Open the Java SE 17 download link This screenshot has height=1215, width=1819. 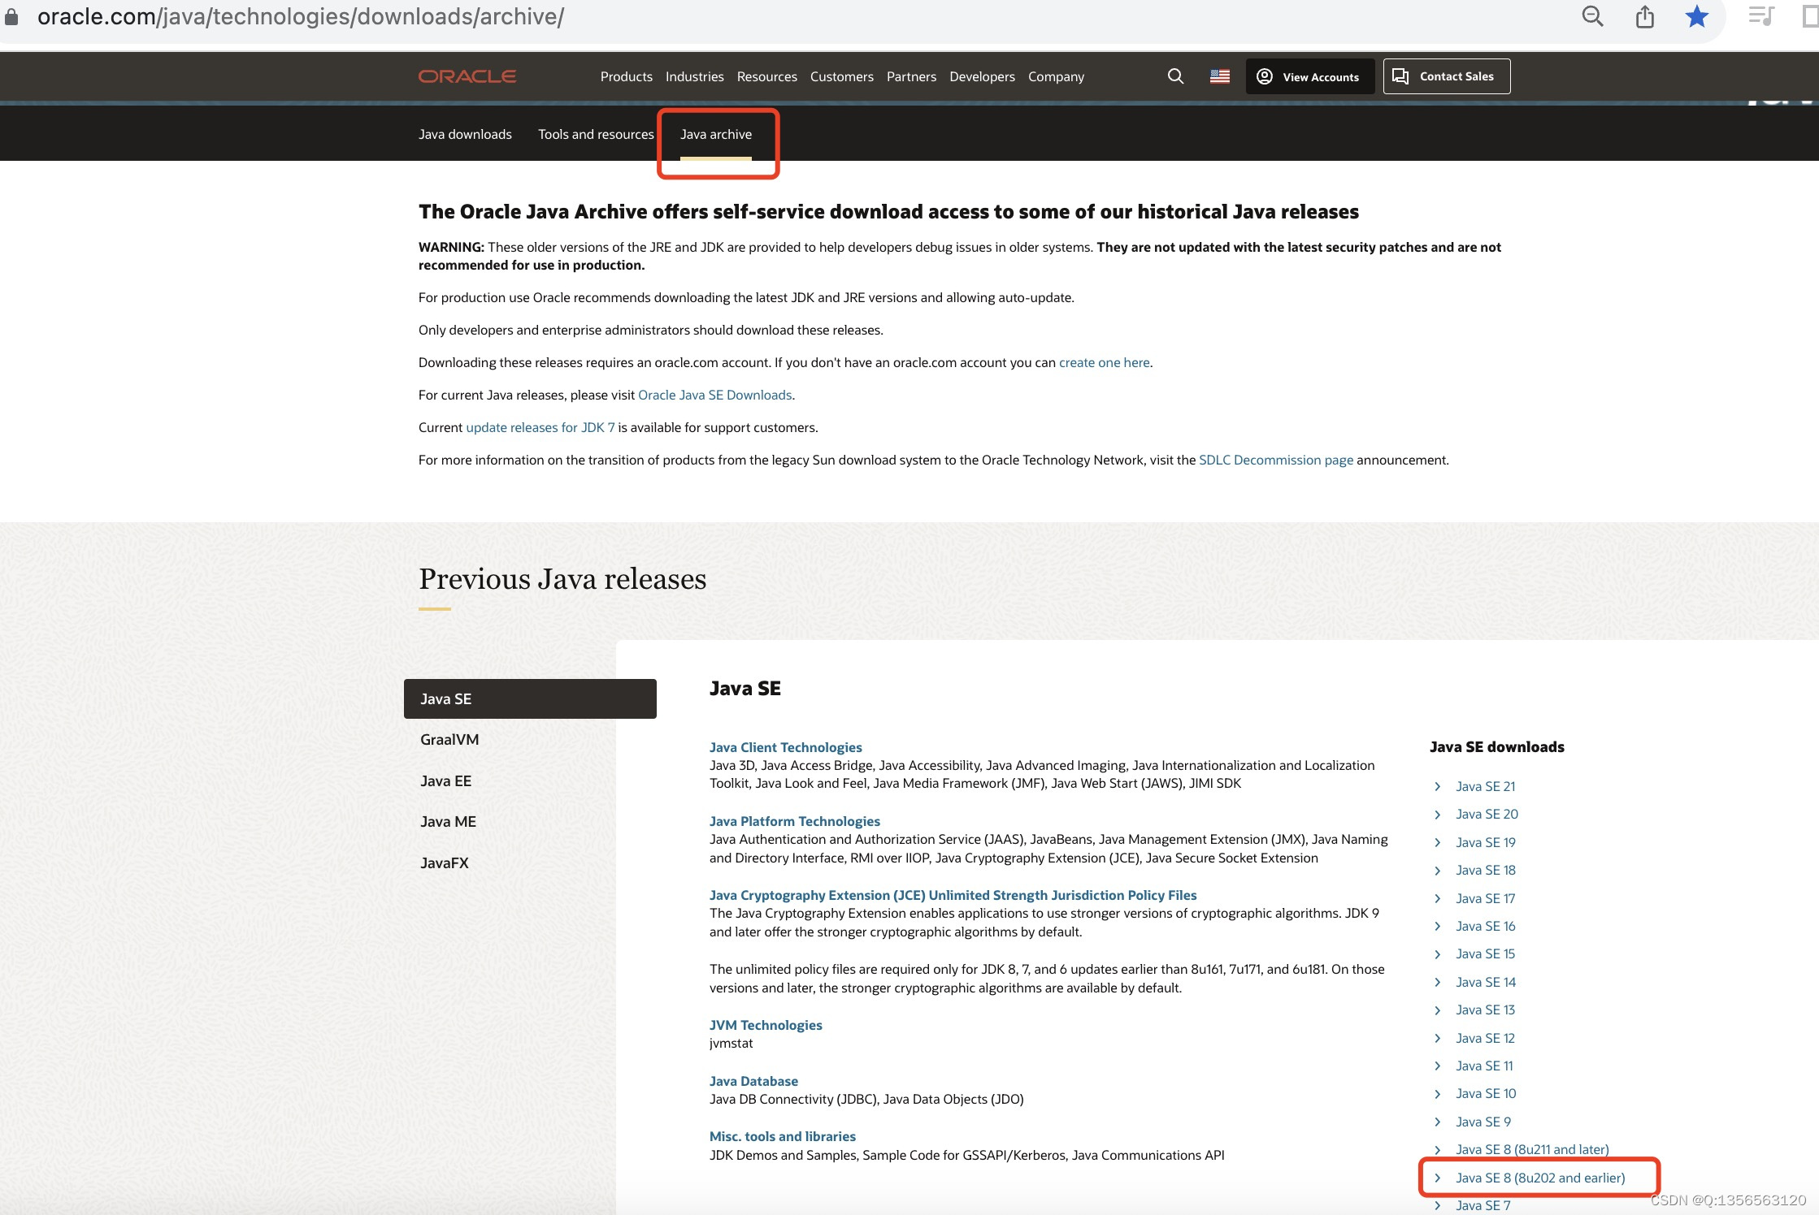coord(1485,898)
